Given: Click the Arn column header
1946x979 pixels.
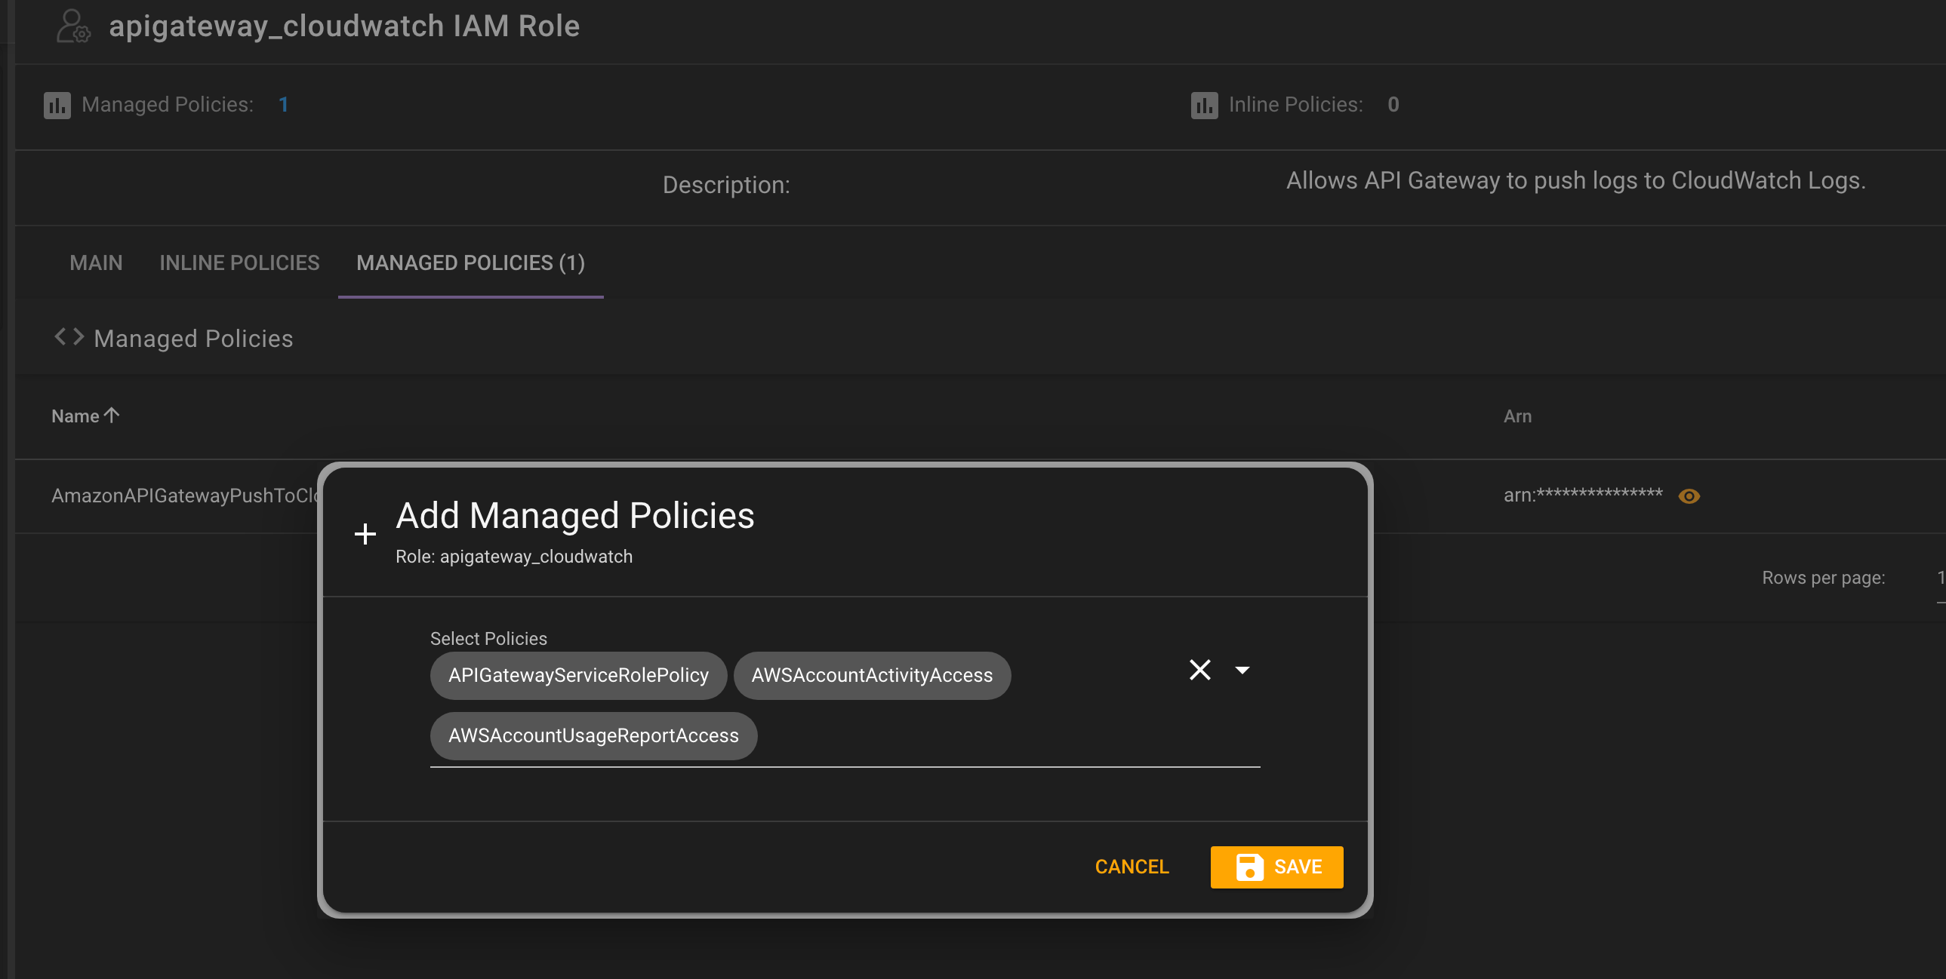Looking at the screenshot, I should tap(1517, 416).
